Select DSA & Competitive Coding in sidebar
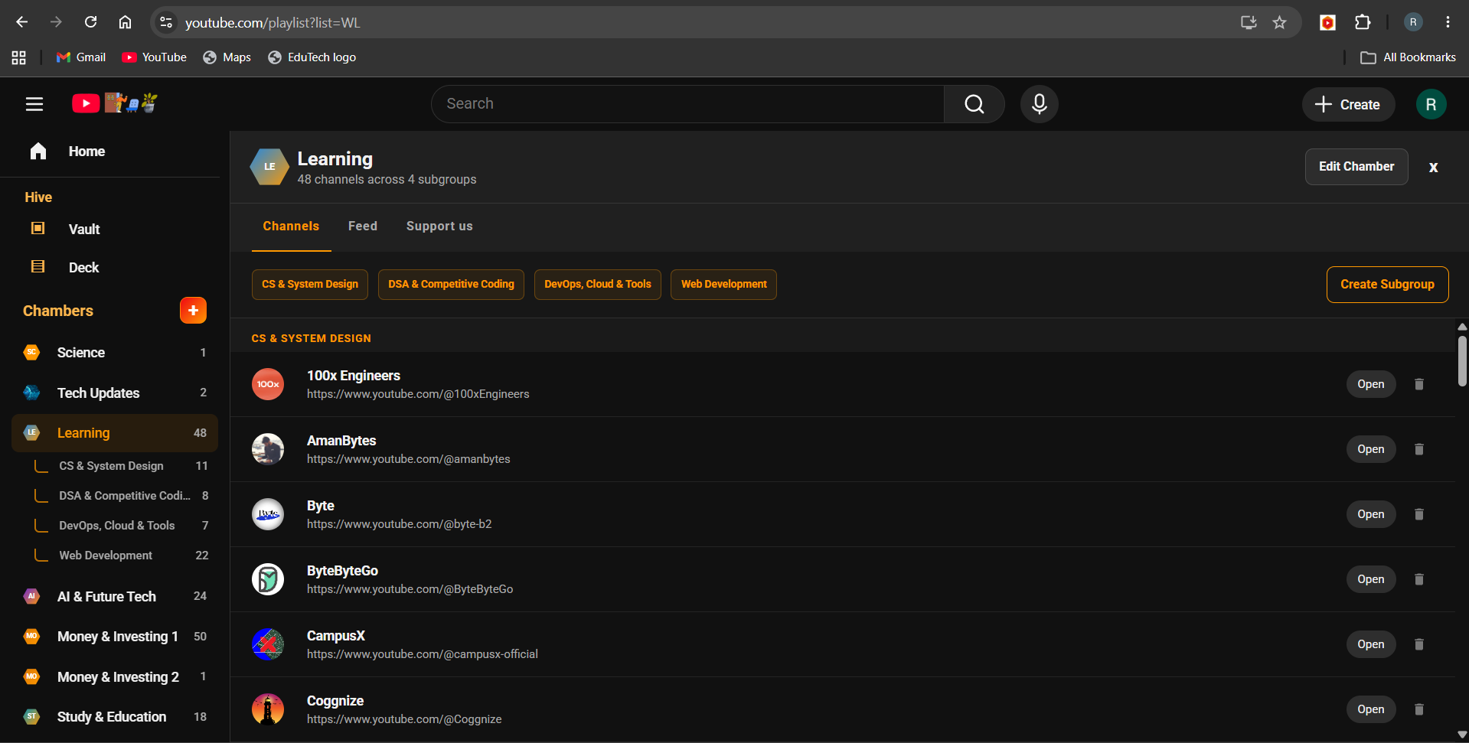Image resolution: width=1469 pixels, height=743 pixels. pyautogui.click(x=122, y=496)
